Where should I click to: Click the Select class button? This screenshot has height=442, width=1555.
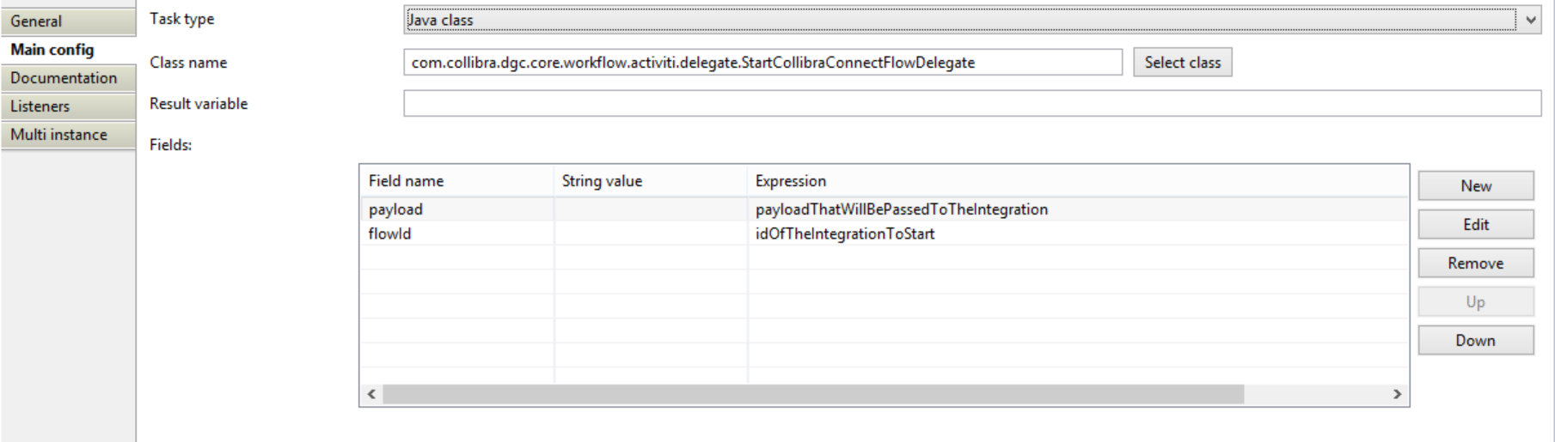[1182, 63]
